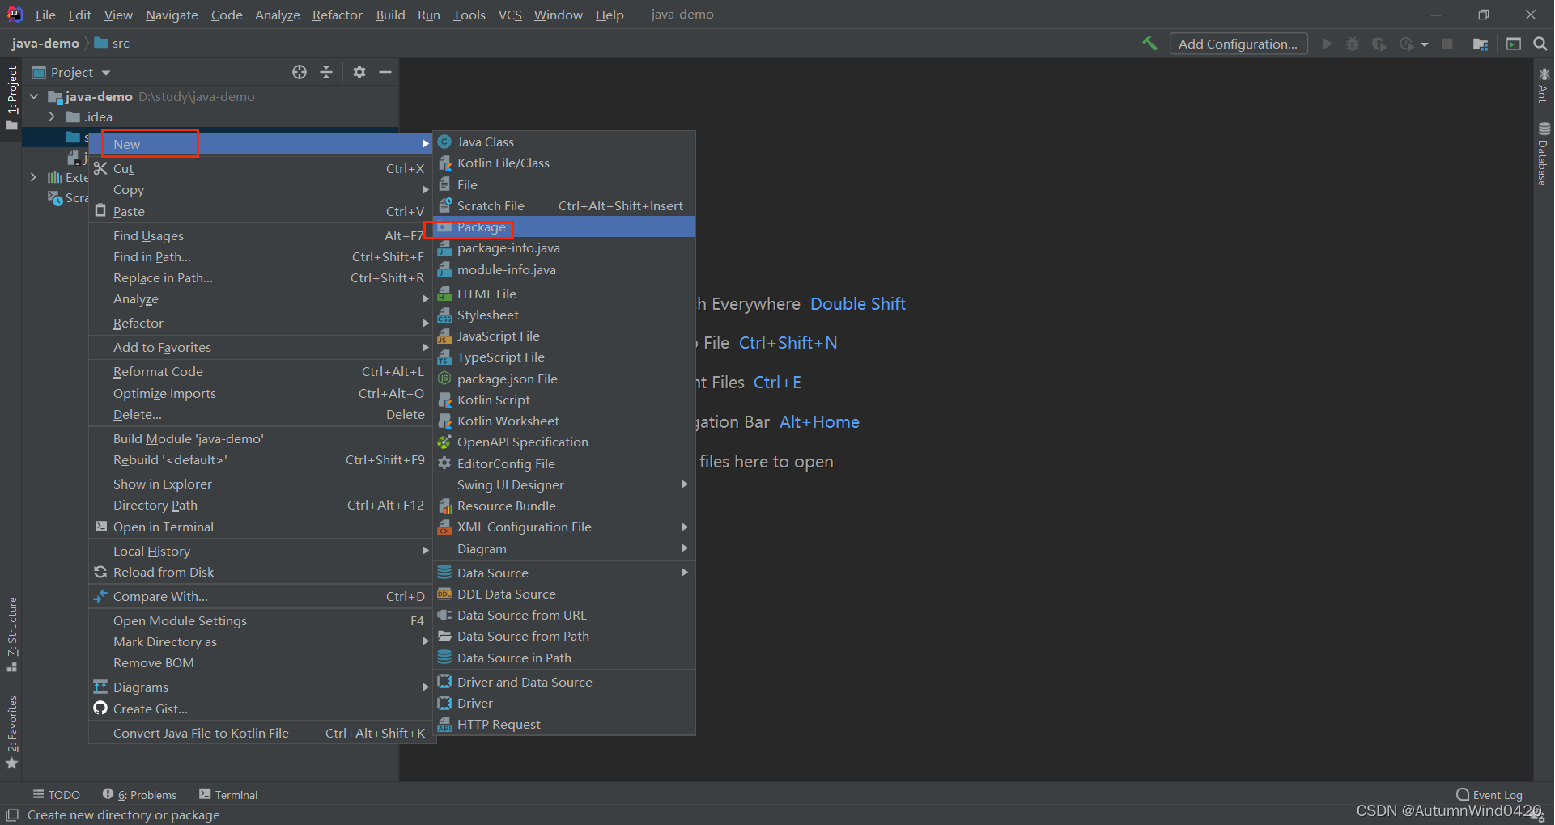Click the Project Structure icon in toolbar
Viewport: 1555px width, 825px height.
click(x=1481, y=44)
